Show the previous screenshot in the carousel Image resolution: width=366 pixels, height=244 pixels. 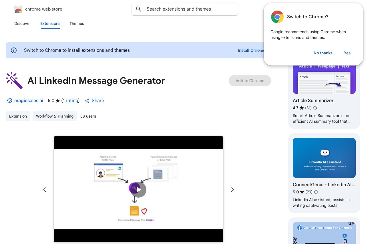pos(45,189)
